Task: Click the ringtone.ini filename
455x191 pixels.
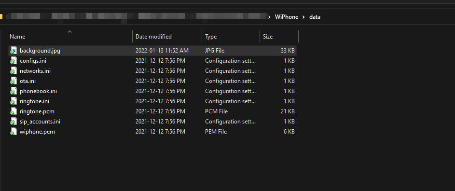Action: point(34,101)
